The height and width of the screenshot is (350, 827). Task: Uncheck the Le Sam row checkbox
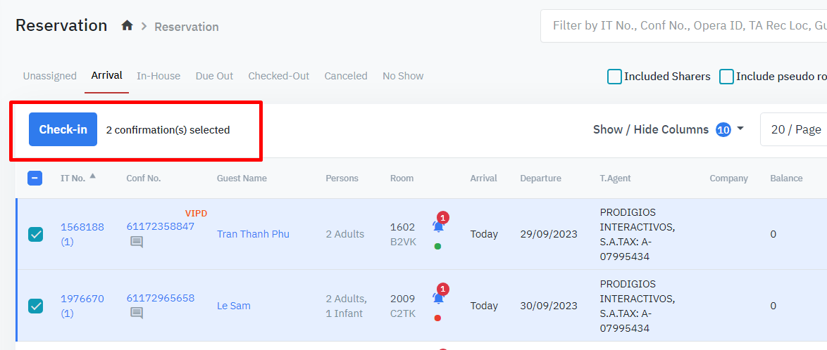[x=35, y=306]
